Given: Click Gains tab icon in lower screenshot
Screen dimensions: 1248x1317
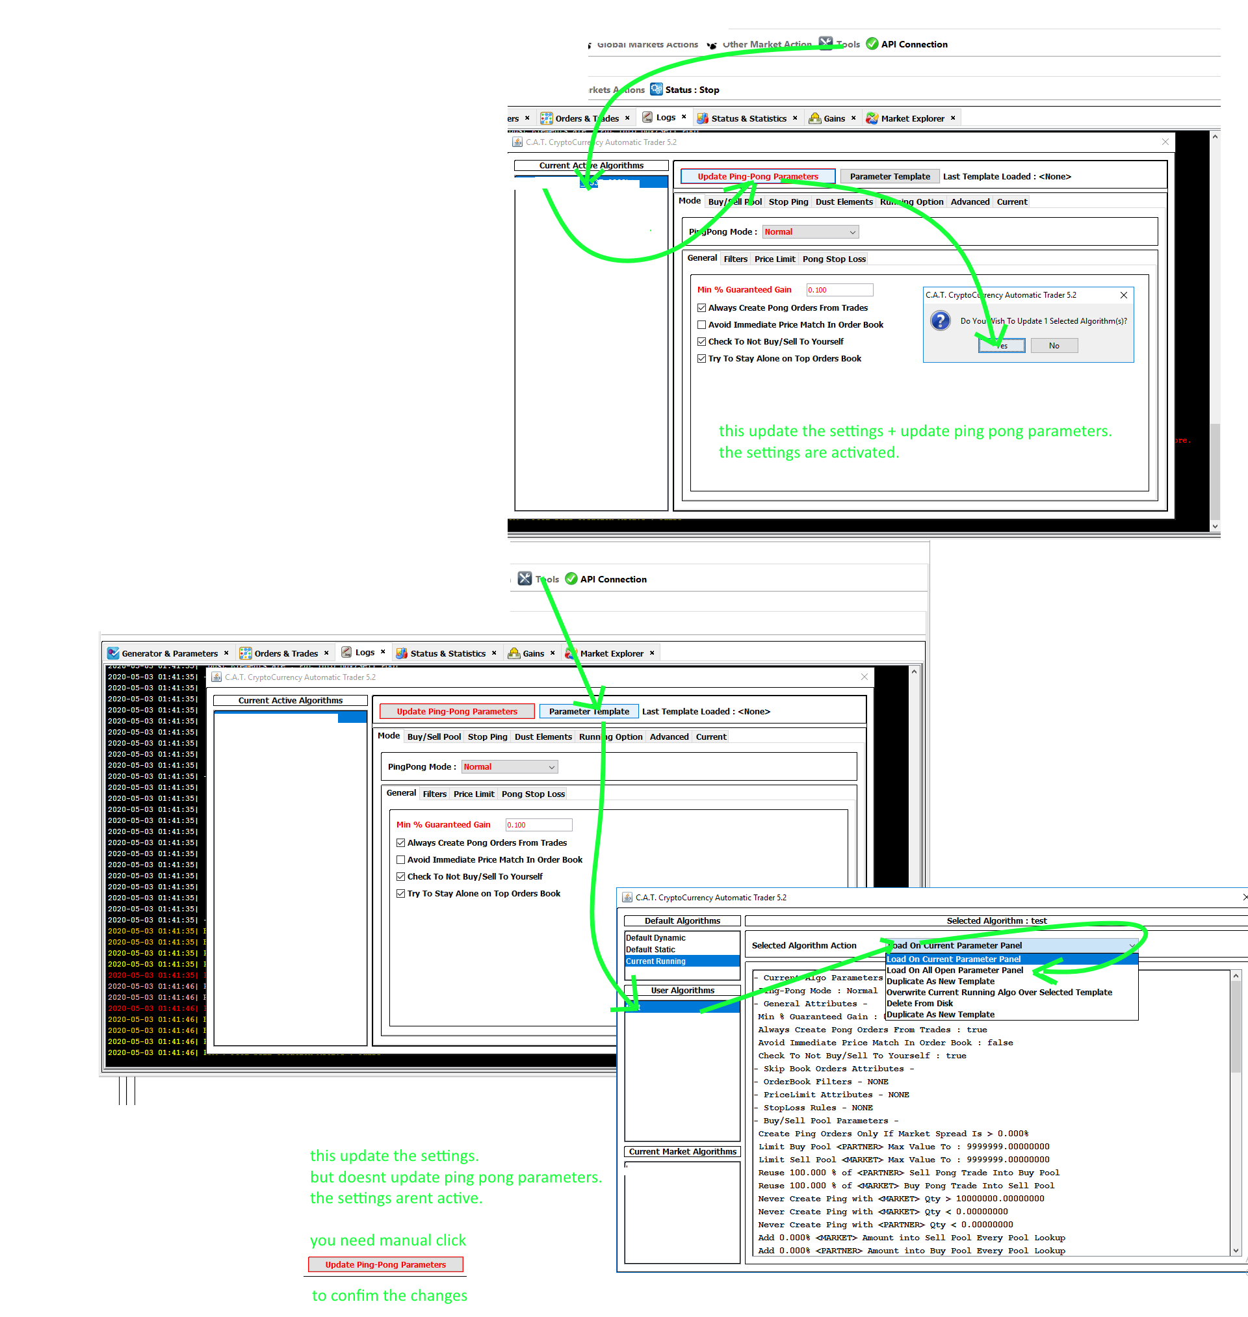Looking at the screenshot, I should point(514,653).
